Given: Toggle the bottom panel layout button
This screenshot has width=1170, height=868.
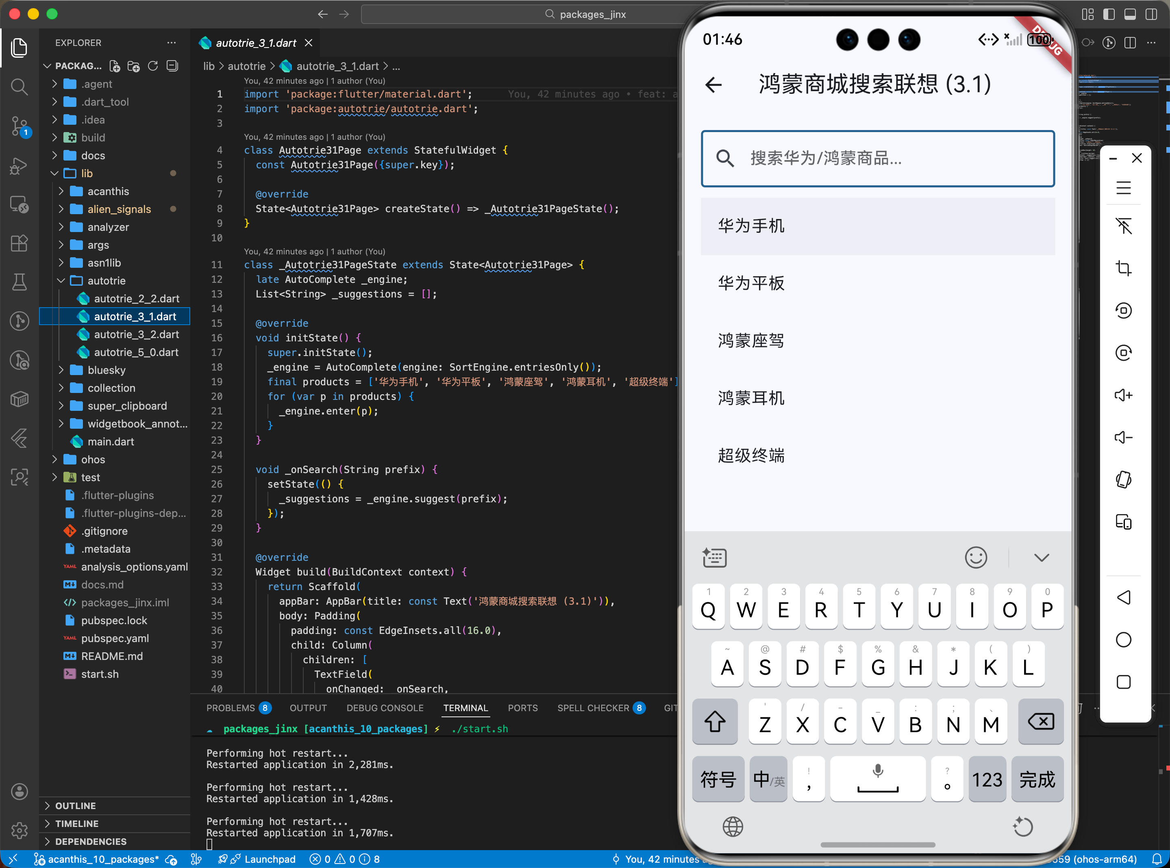Looking at the screenshot, I should (x=1129, y=14).
